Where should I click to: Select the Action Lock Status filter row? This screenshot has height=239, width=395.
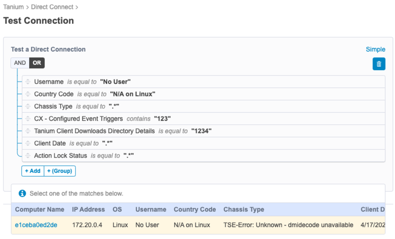203,156
